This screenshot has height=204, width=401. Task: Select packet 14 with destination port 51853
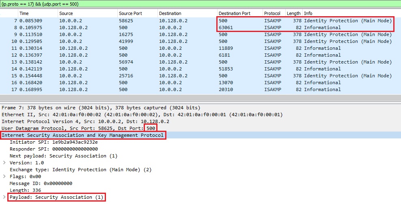(x=200, y=69)
